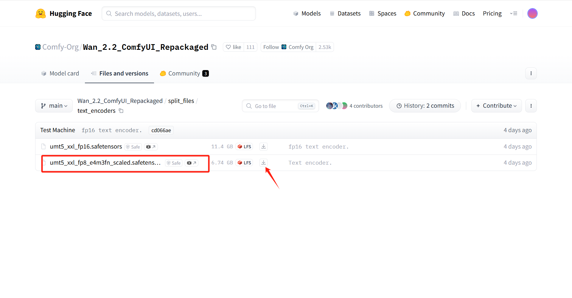Open the Contribute dropdown

coord(496,106)
